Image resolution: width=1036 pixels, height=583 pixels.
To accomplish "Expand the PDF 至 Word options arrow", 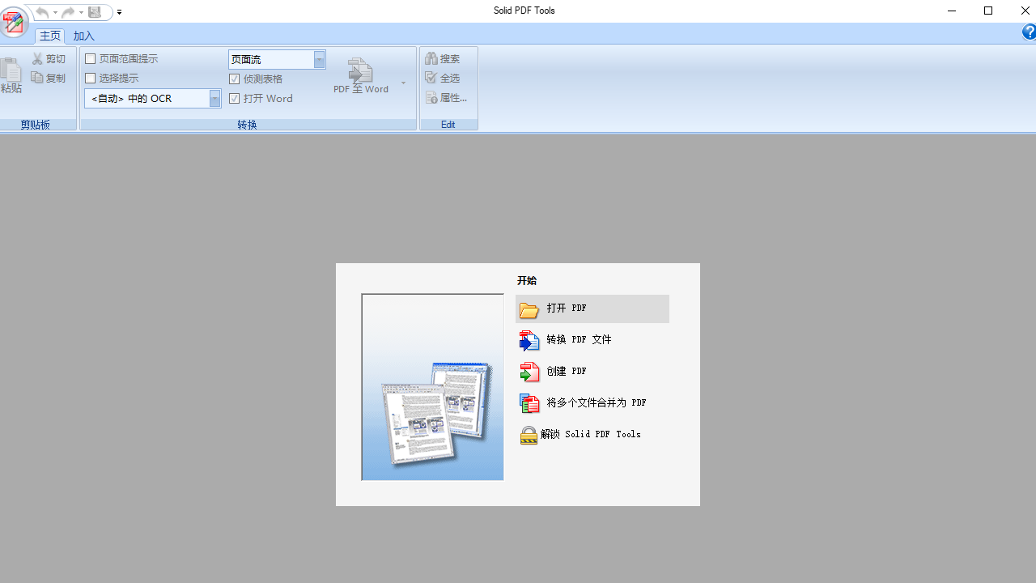I will [403, 83].
